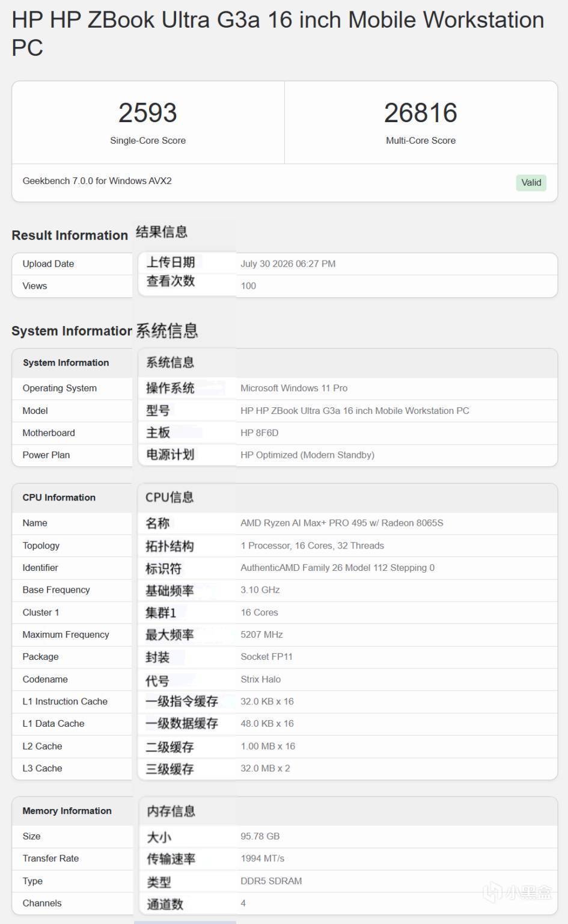Image resolution: width=568 pixels, height=924 pixels.
Task: Click L2 cache value '1.00 MB x 16'
Action: coord(267,746)
